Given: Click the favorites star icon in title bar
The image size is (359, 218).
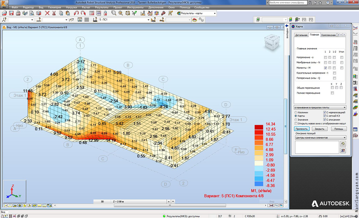Looking at the screenshot, I should (x=320, y=2).
